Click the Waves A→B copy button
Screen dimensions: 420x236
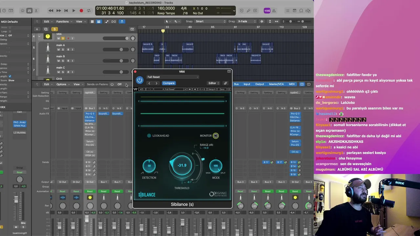[202, 89]
